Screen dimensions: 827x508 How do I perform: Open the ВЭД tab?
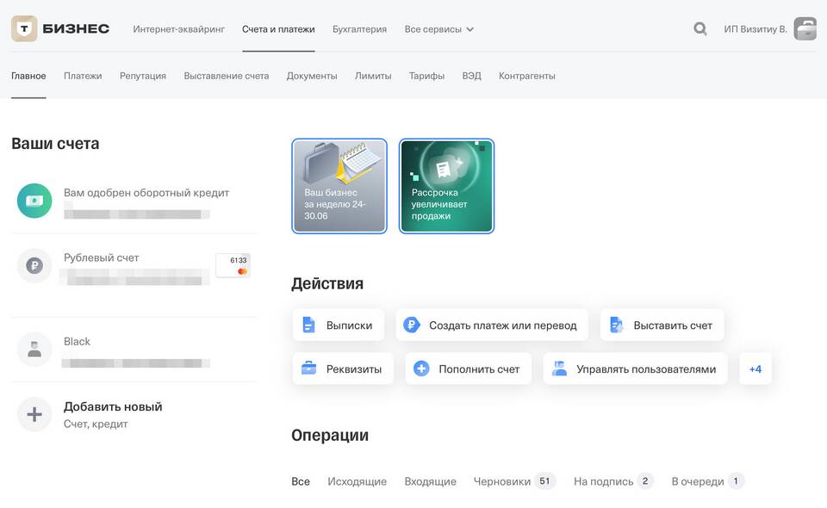click(x=471, y=76)
